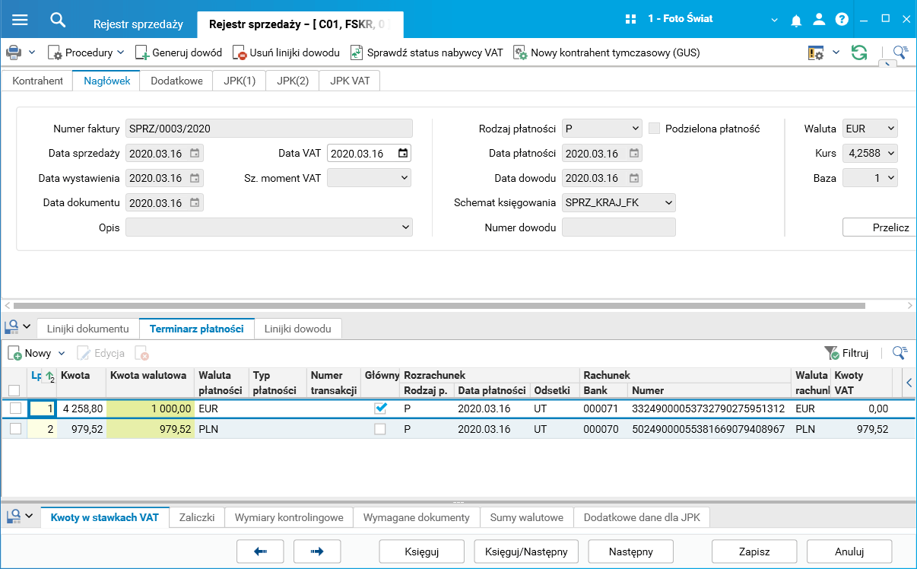Click the Filtruj filter icon
The width and height of the screenshot is (917, 569).
click(x=832, y=353)
